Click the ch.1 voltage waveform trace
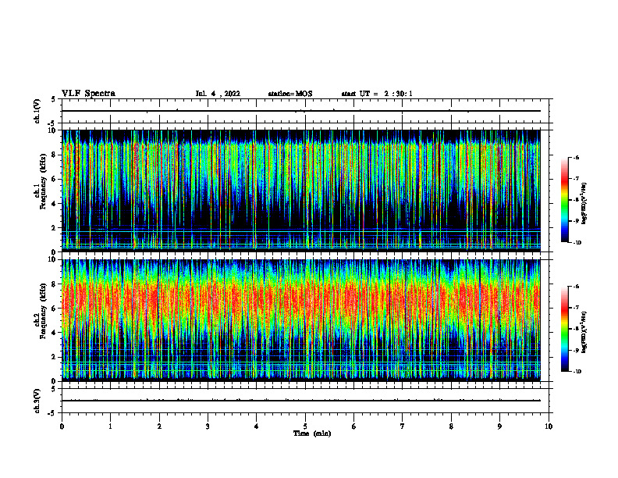The height and width of the screenshot is (478, 618). (301, 111)
